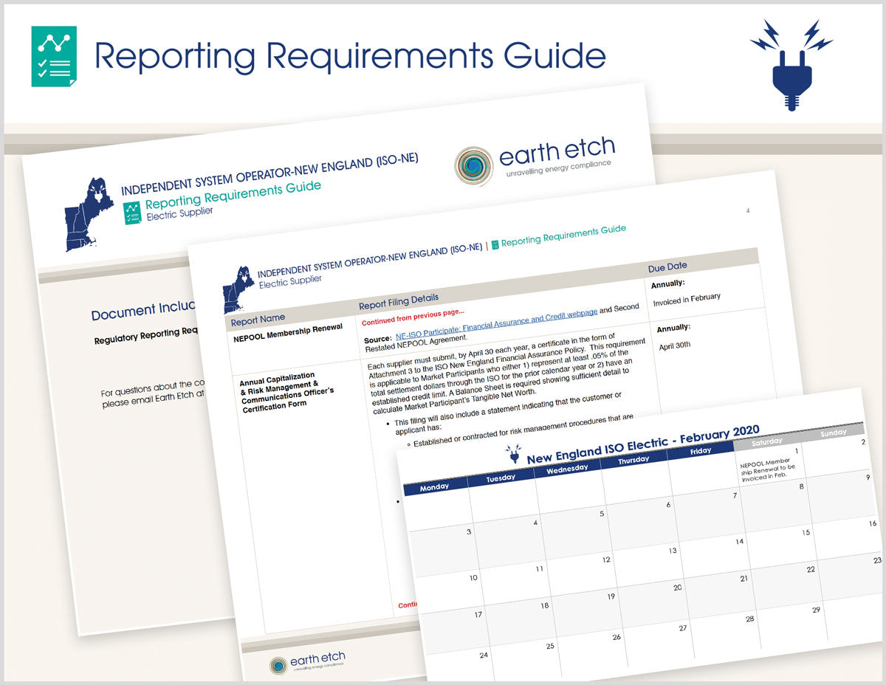Click the Tuesday column header in the calendar
The height and width of the screenshot is (685, 886).
501,478
